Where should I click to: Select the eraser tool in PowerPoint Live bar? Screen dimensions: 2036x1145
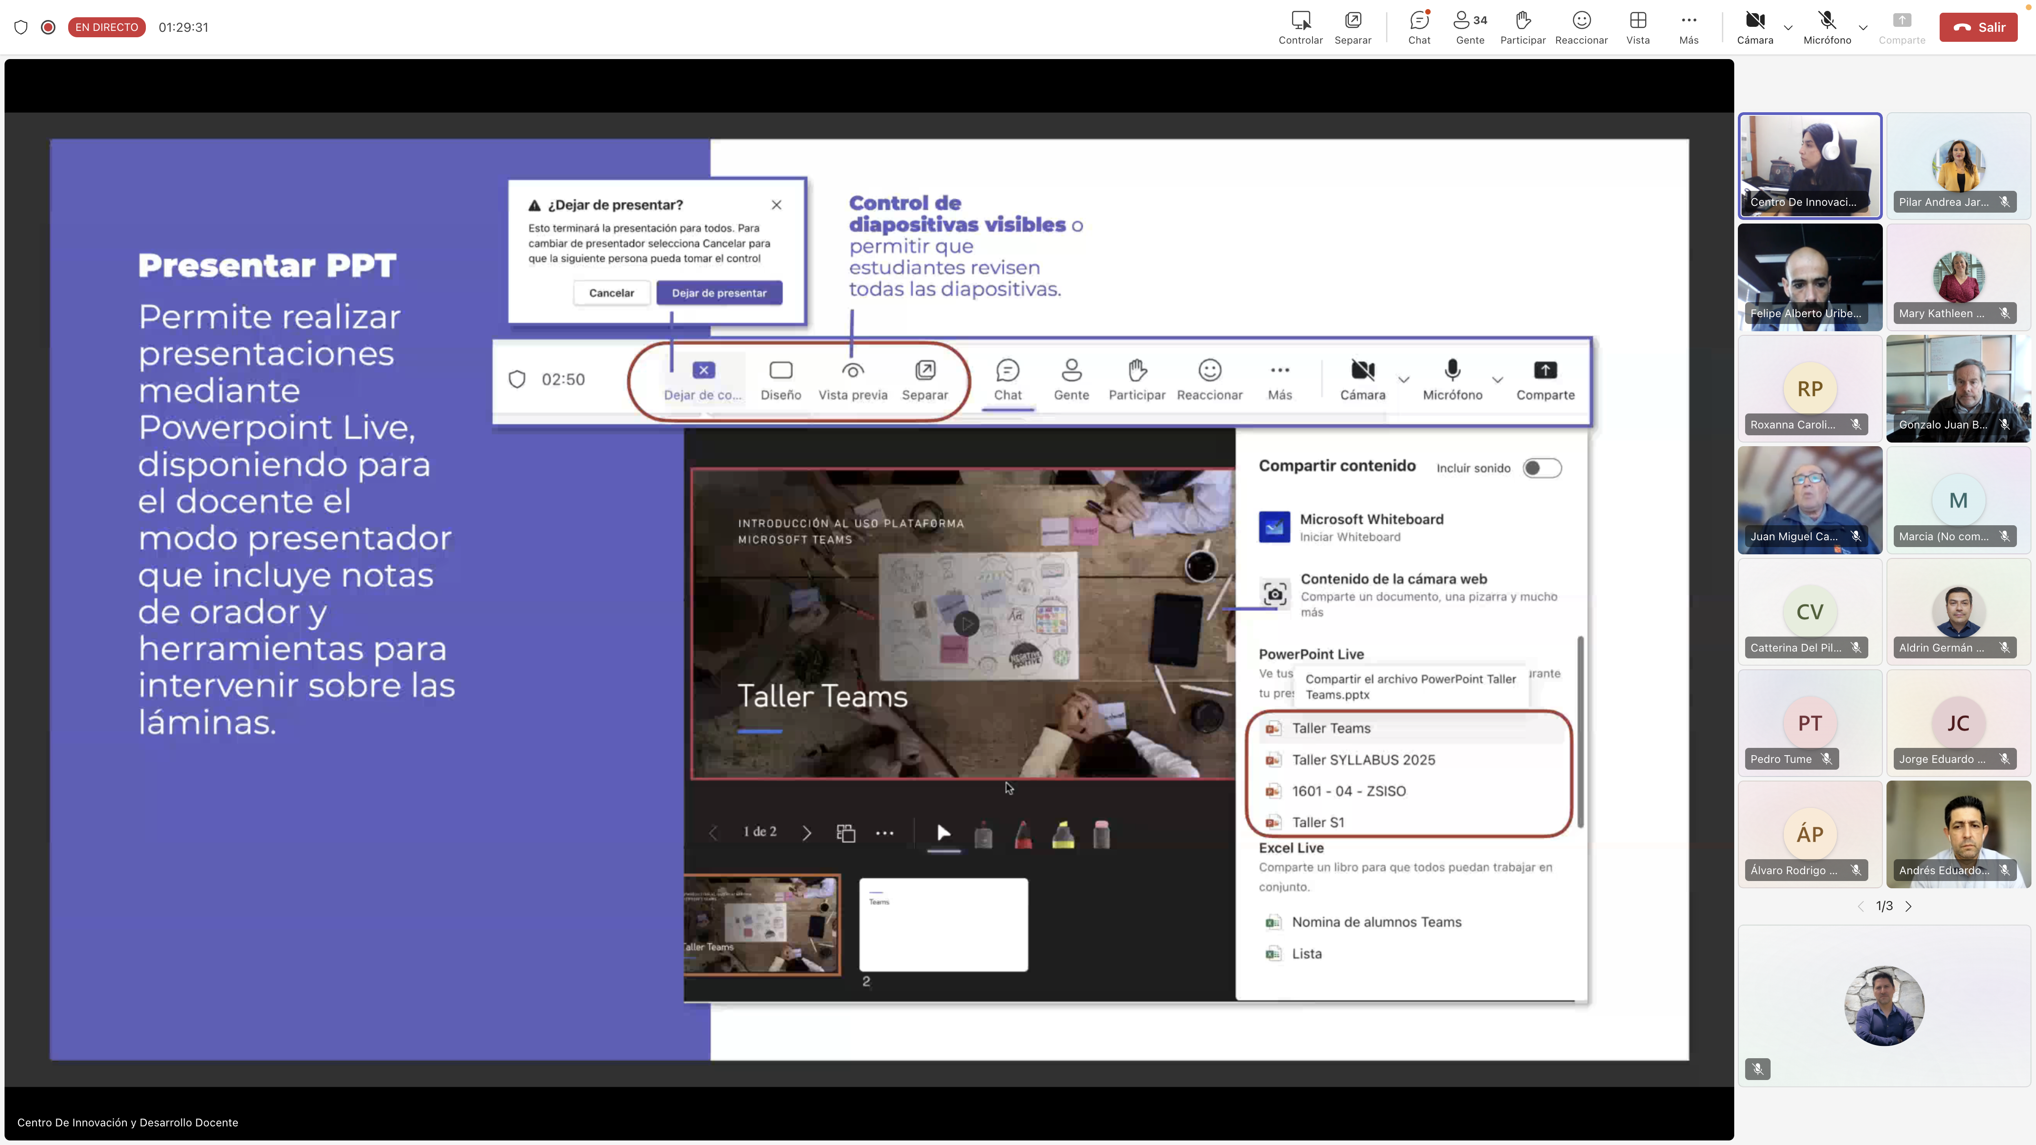click(x=1101, y=835)
